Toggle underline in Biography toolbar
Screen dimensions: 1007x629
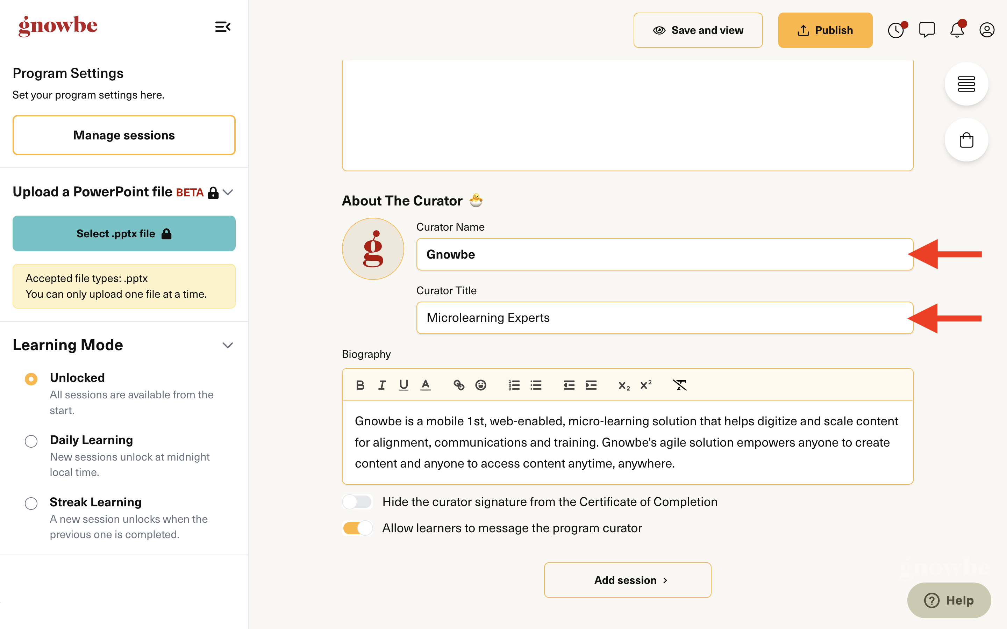pos(403,385)
